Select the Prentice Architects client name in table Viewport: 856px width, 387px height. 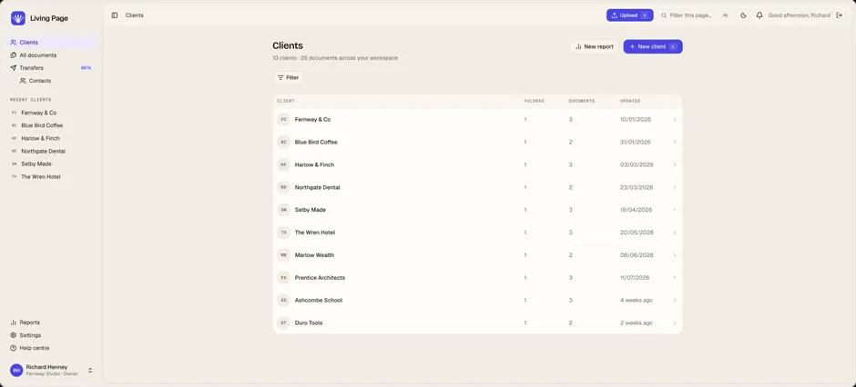click(320, 278)
